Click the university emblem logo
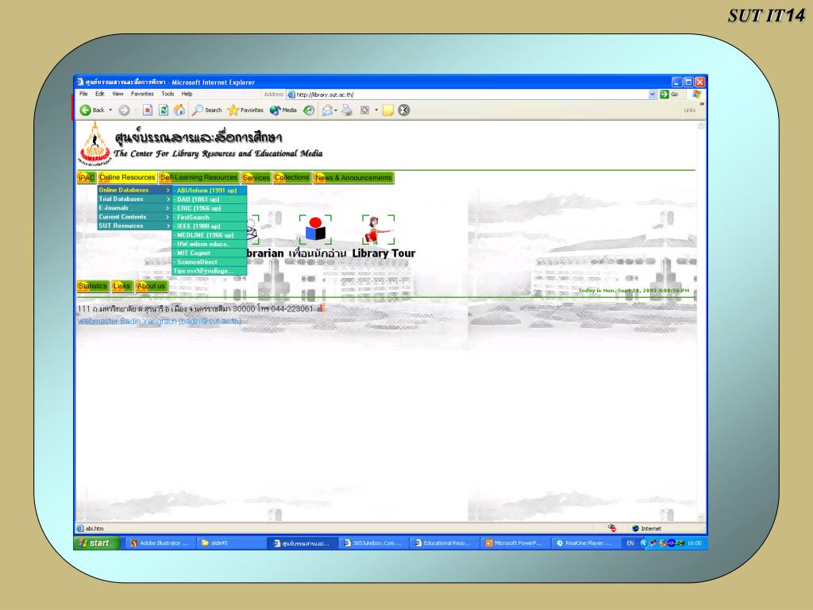 [94, 143]
